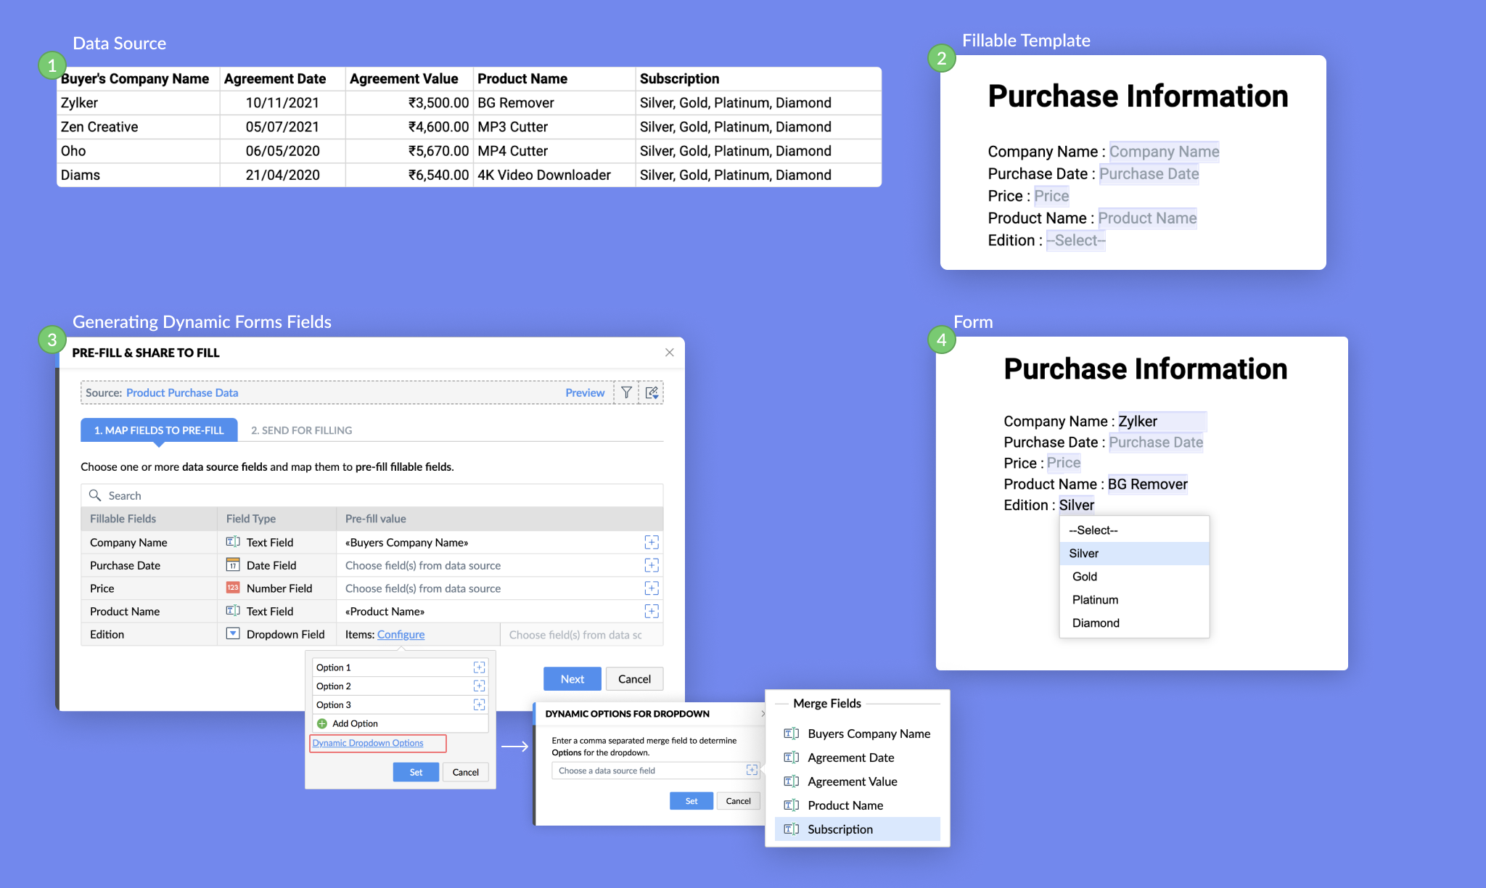Open Edition Select dropdown in template
Viewport: 1486px width, 888px height.
(x=1075, y=241)
